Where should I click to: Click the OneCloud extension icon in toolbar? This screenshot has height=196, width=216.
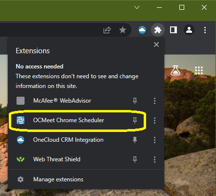pos(142,30)
